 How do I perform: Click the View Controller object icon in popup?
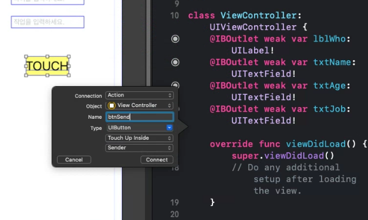112,105
